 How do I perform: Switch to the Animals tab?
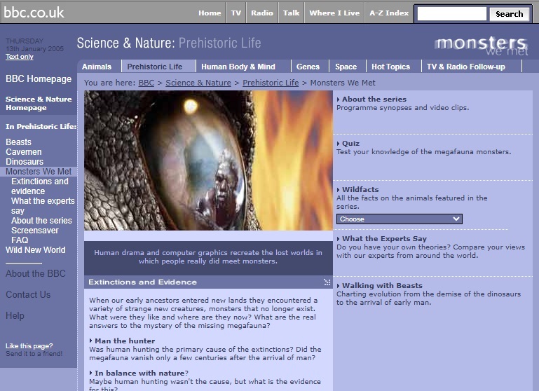pyautogui.click(x=97, y=67)
